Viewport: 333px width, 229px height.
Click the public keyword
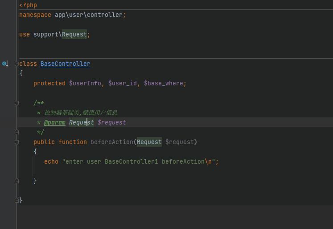[x=44, y=142]
